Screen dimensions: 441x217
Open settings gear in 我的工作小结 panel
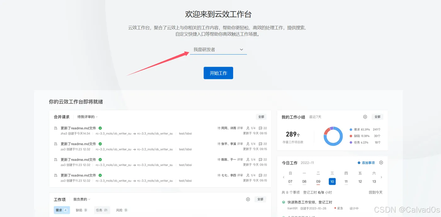[x=365, y=117]
